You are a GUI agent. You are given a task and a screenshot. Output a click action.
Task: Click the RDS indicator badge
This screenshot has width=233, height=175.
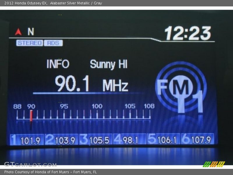tap(53, 43)
